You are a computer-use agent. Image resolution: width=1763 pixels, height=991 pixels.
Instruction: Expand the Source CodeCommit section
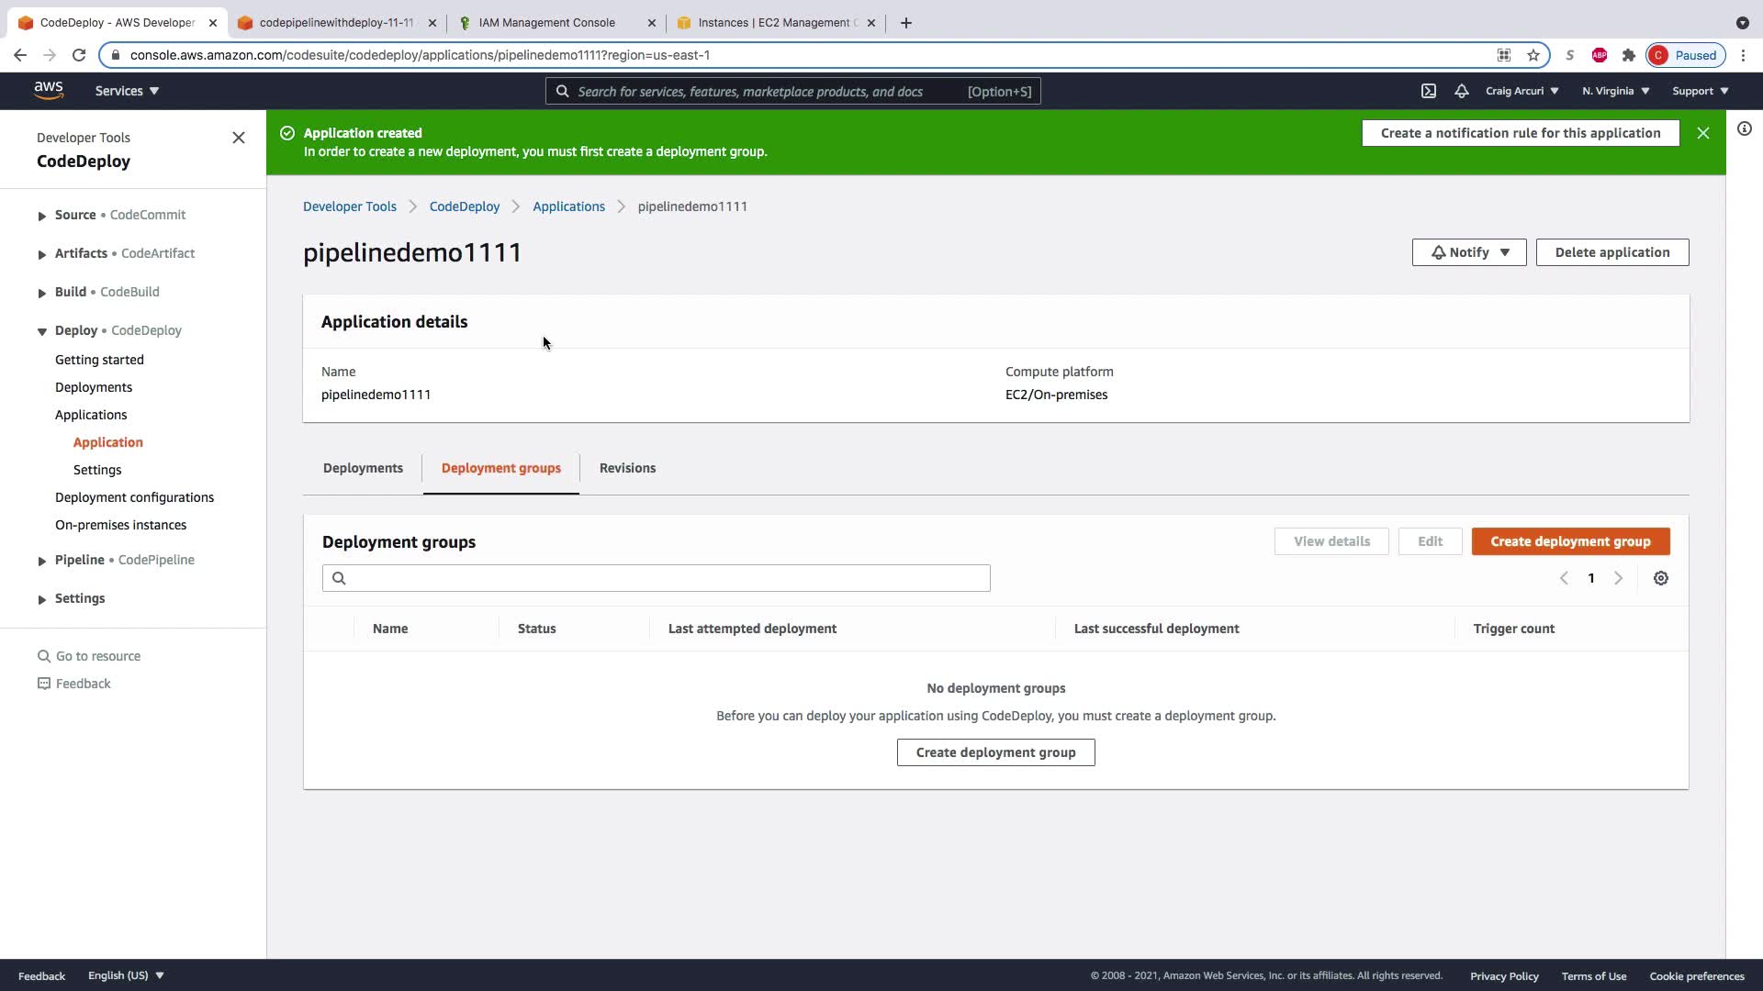tap(42, 216)
